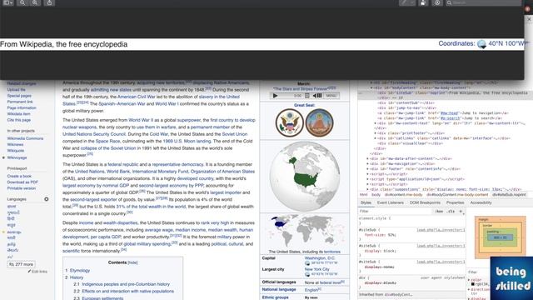Click the computed styles Filter field
Screen dimensions: 533x300
click(479, 272)
